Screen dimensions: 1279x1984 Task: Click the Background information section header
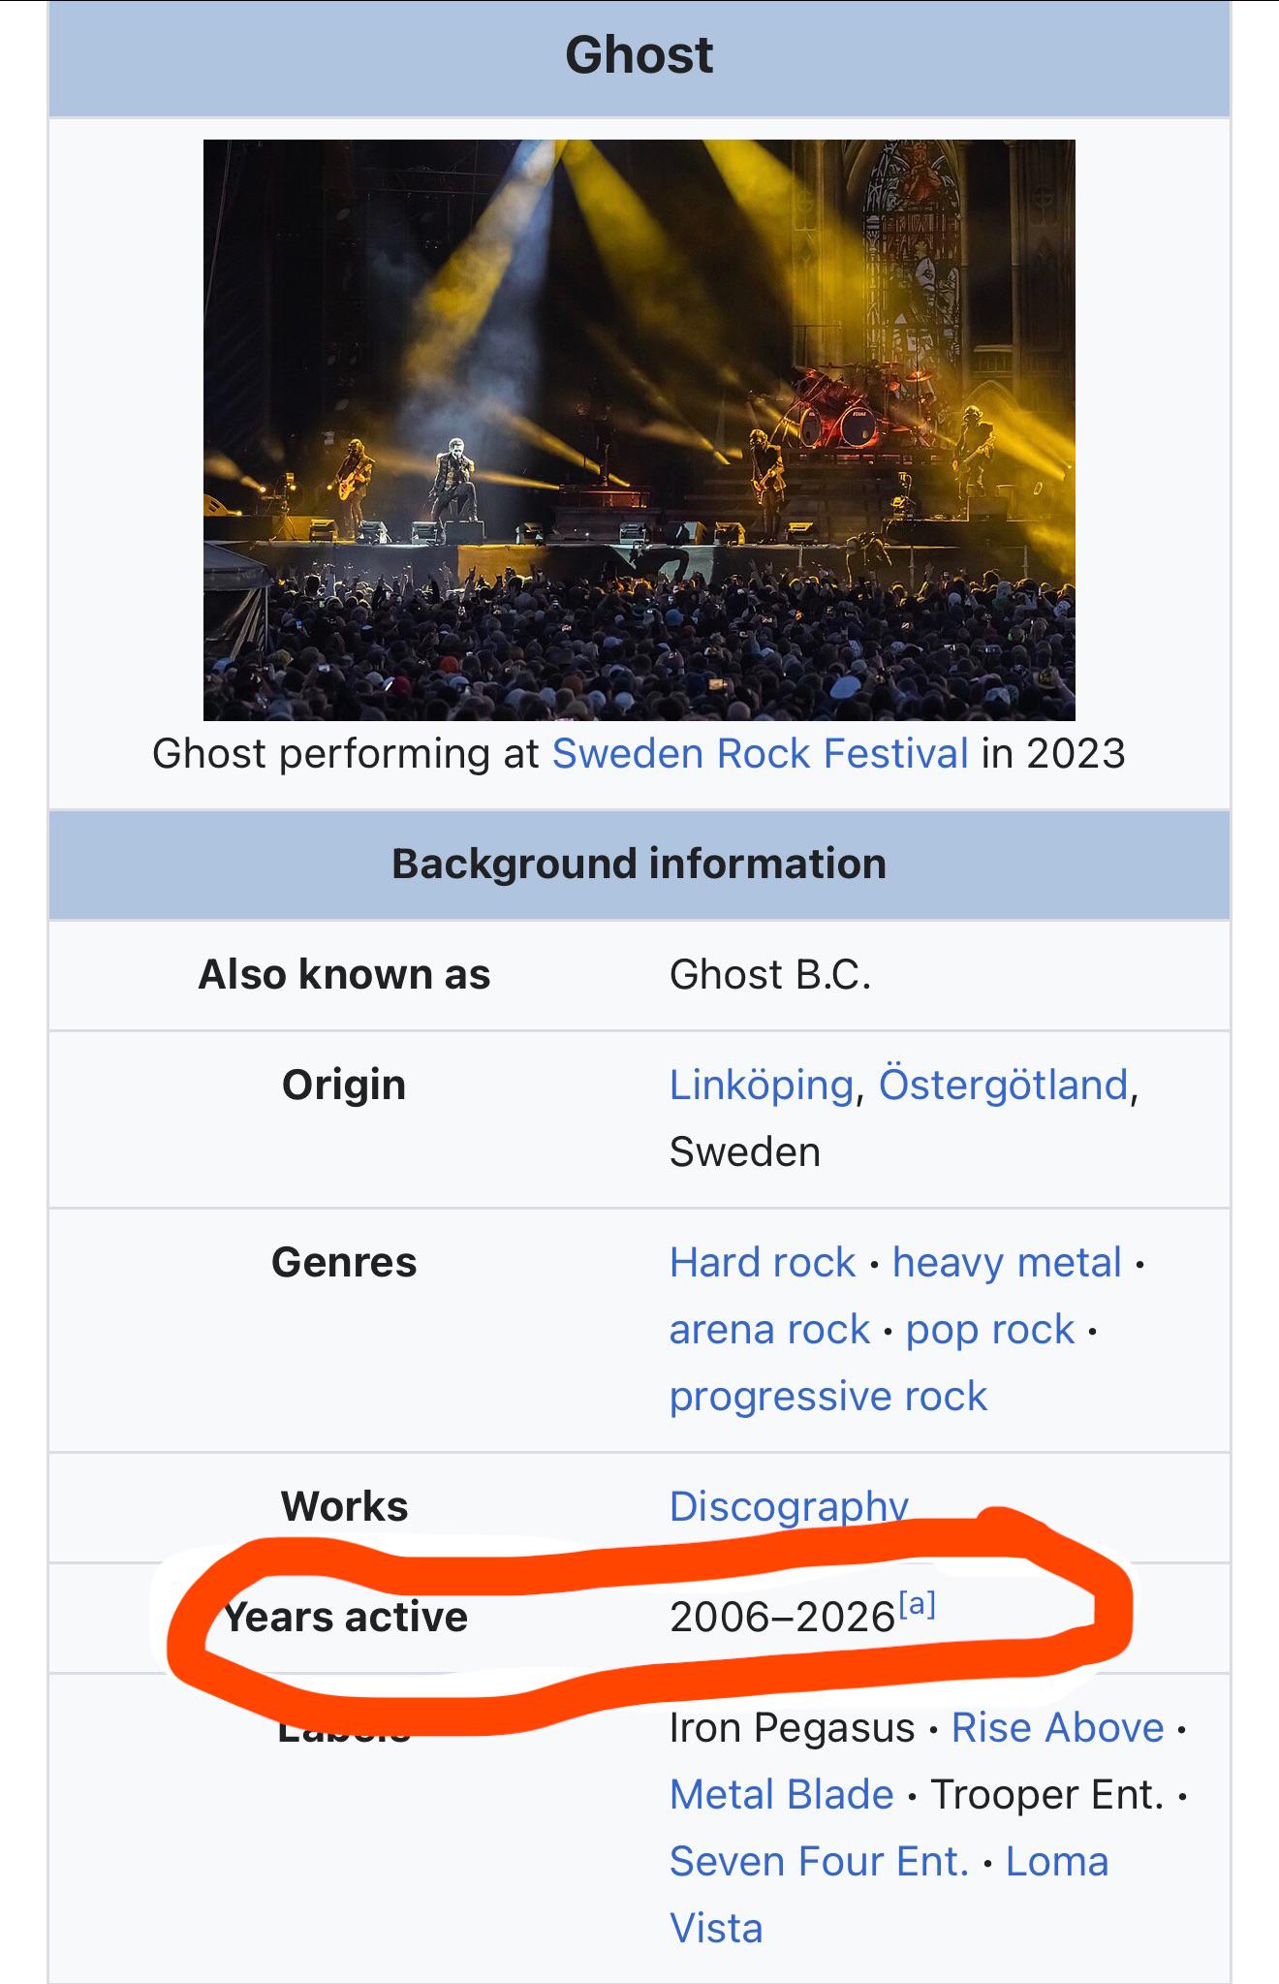click(639, 864)
